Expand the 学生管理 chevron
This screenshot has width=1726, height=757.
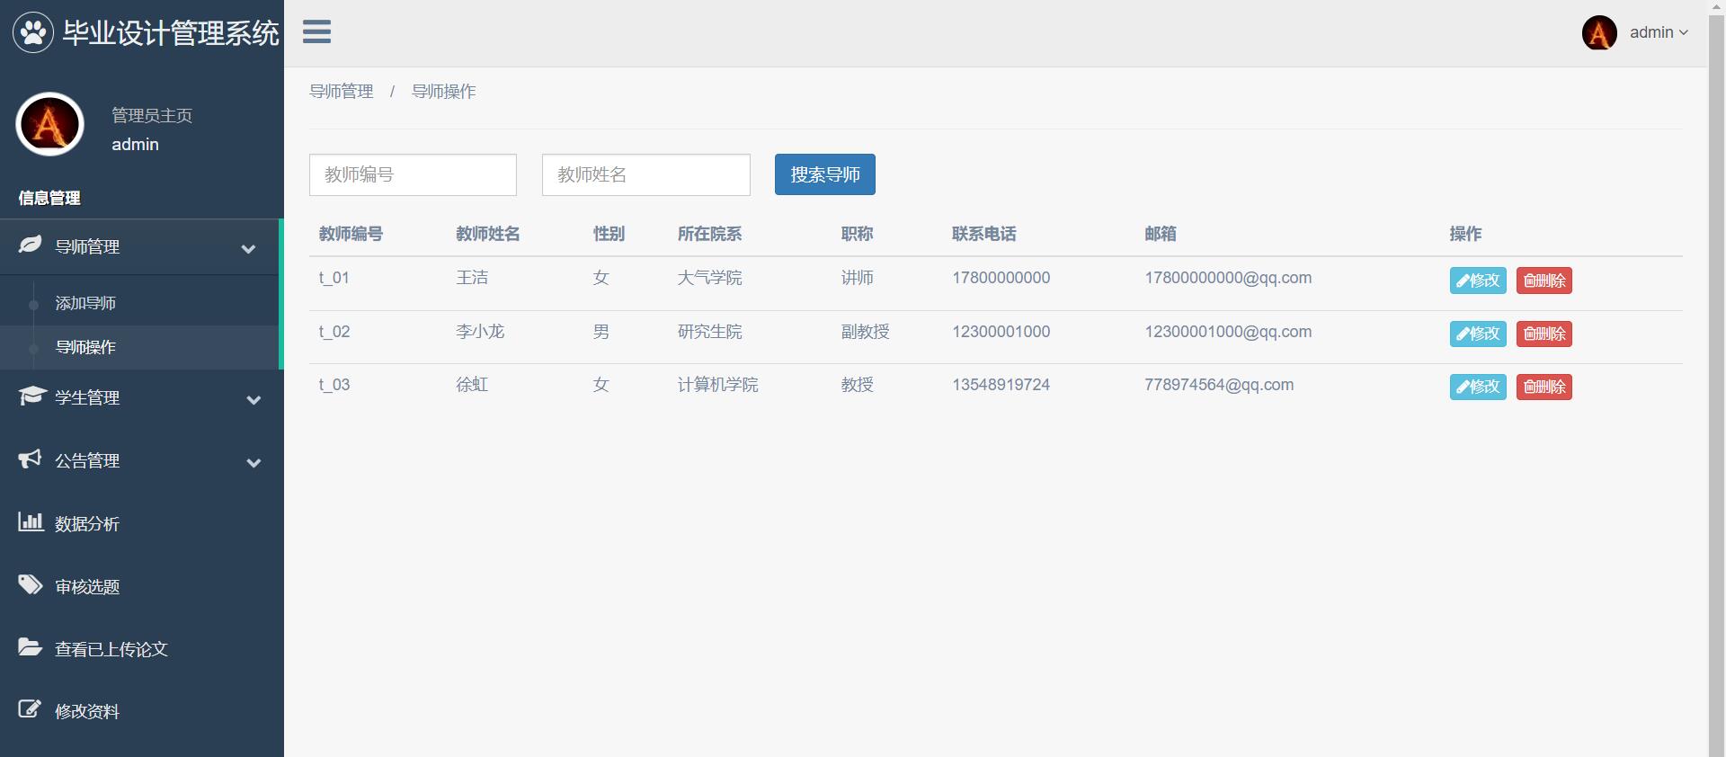coord(254,399)
